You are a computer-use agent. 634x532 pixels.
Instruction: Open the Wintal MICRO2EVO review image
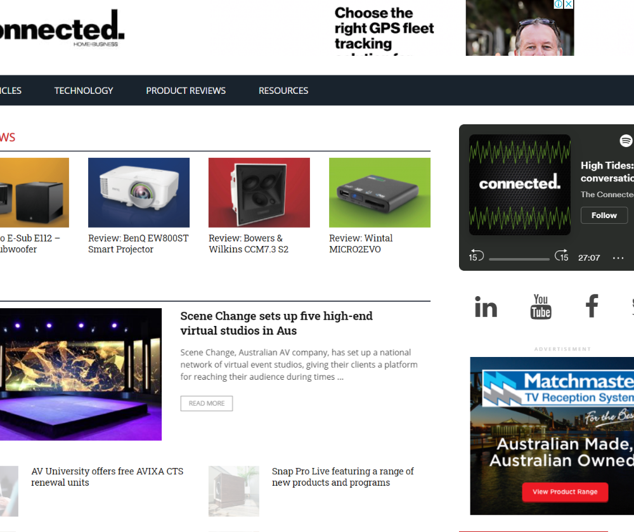click(x=380, y=192)
